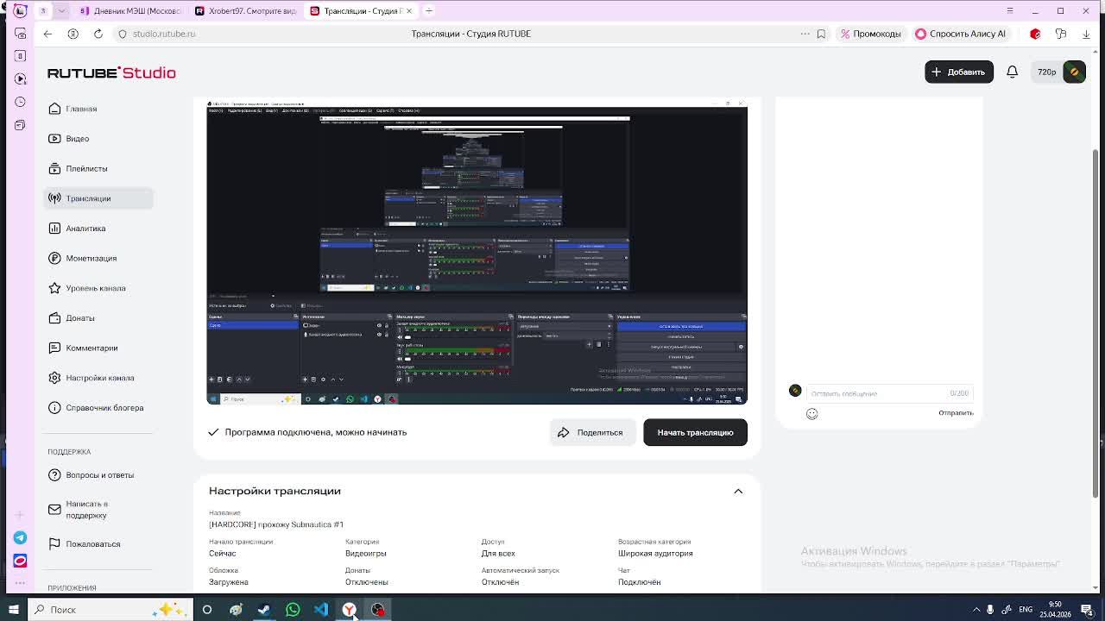Click the Пожаловаться flag icon

click(54, 544)
